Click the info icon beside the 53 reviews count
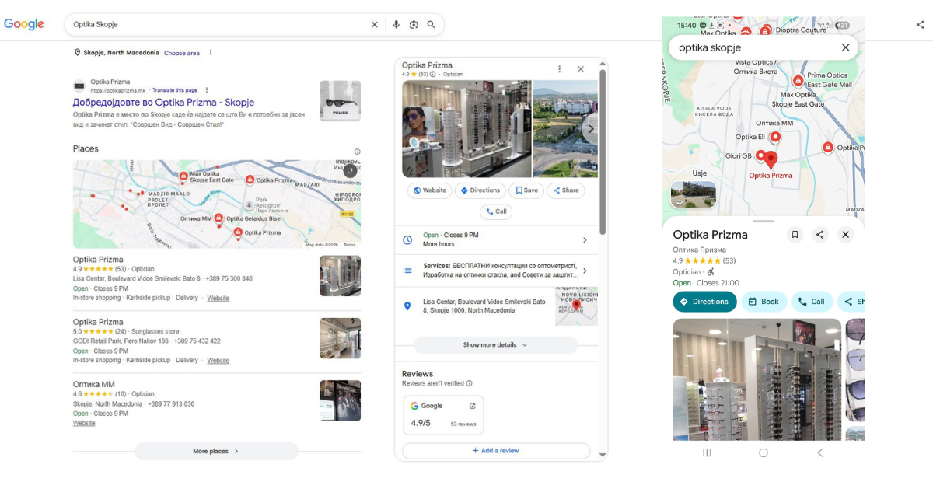Viewport: 933px width, 482px height. [x=433, y=75]
